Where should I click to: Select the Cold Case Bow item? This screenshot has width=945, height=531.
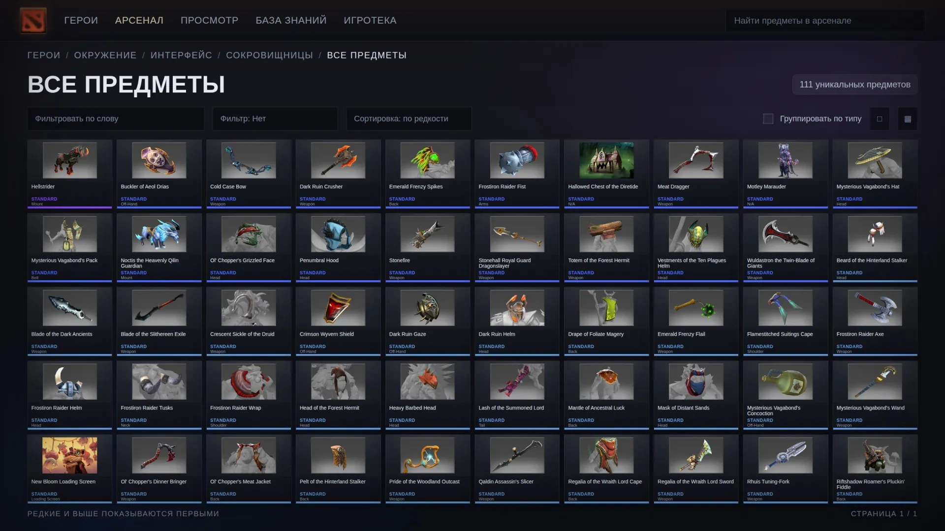[x=249, y=174]
